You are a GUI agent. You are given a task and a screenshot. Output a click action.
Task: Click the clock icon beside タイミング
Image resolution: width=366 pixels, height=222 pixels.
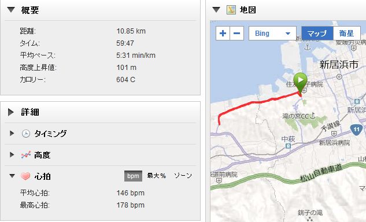pos(25,134)
